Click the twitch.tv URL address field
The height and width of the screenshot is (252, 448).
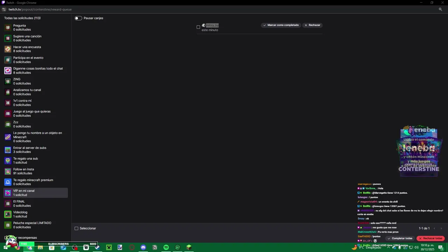[x=40, y=9]
